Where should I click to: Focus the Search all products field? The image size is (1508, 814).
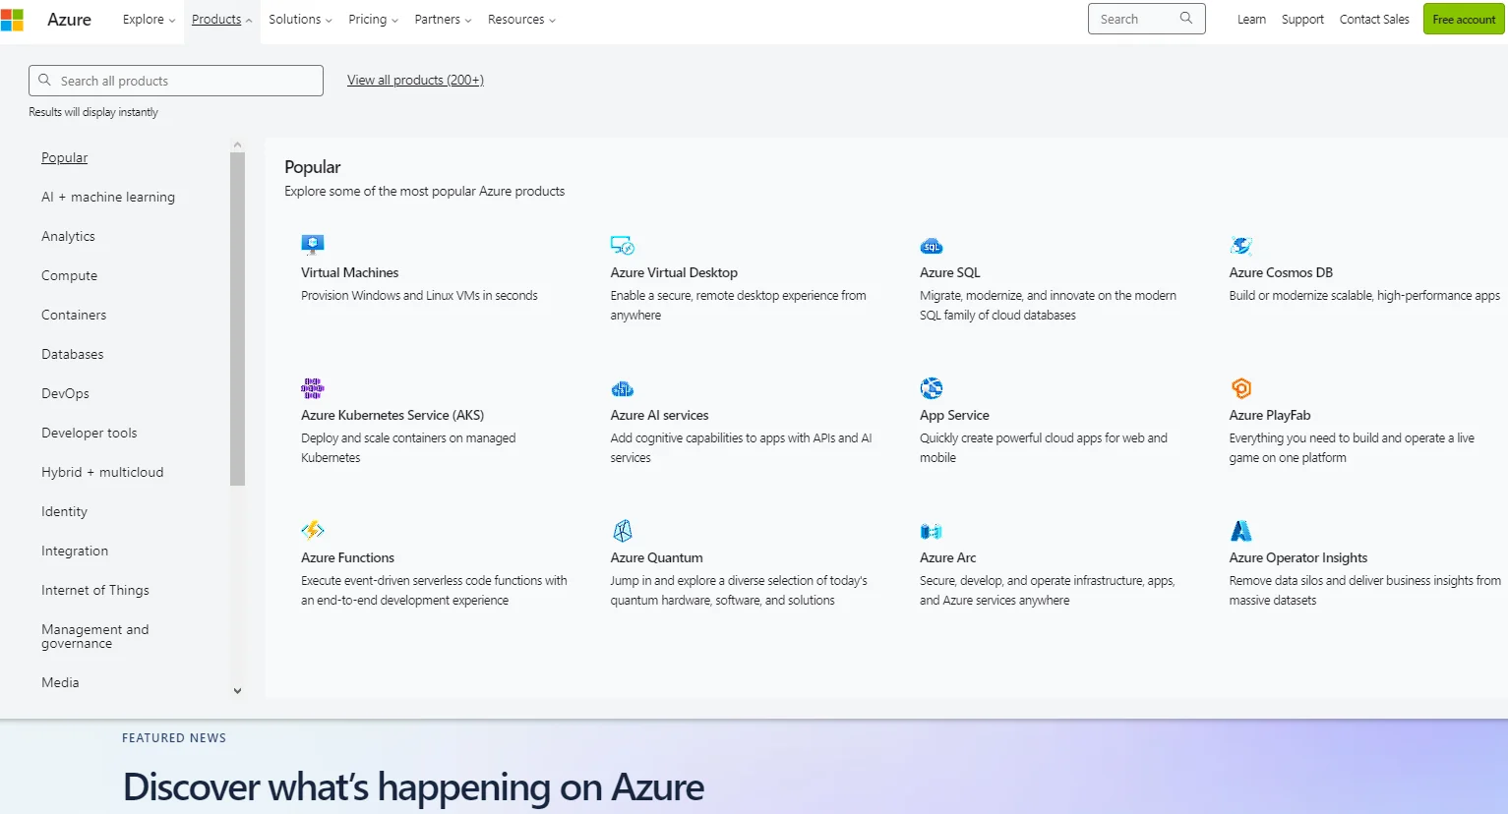tap(176, 81)
